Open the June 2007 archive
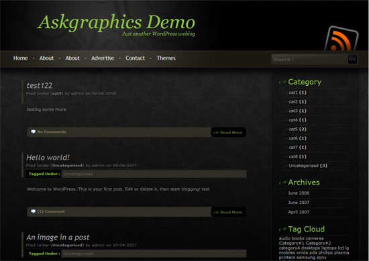The height and width of the screenshot is (261, 369). (x=299, y=203)
